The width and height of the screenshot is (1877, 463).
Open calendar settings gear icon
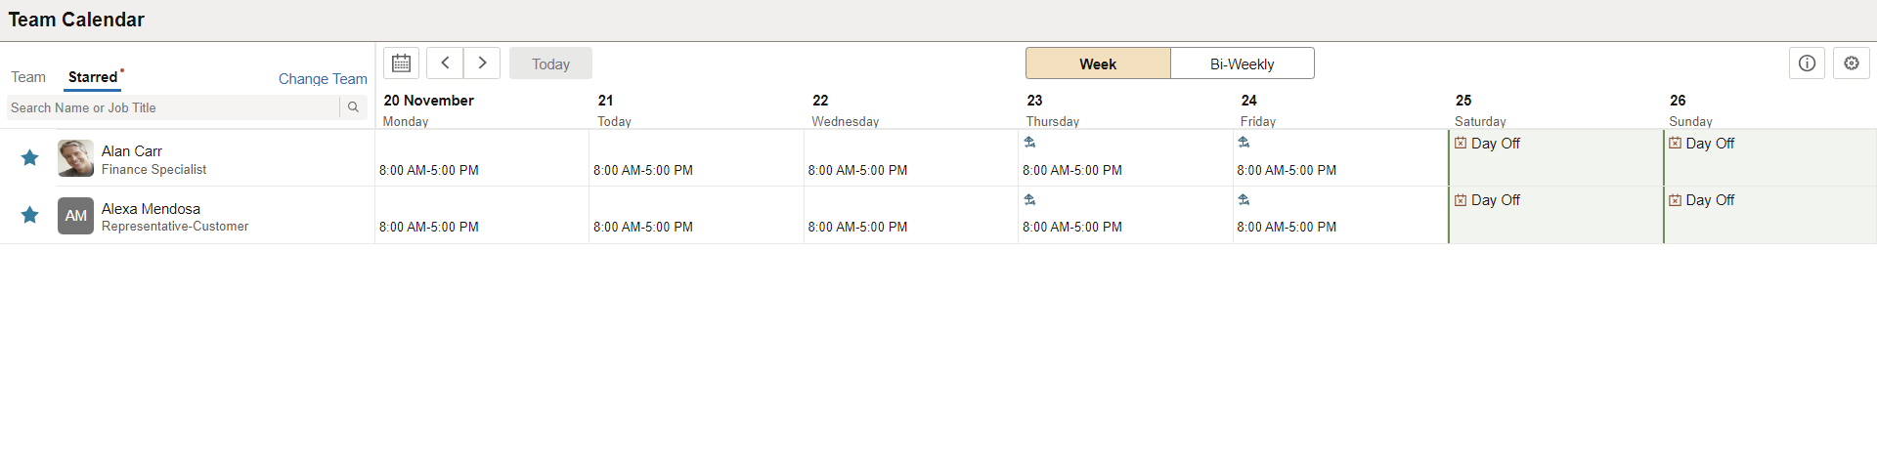[x=1851, y=63]
